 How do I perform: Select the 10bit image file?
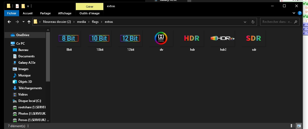[100, 38]
